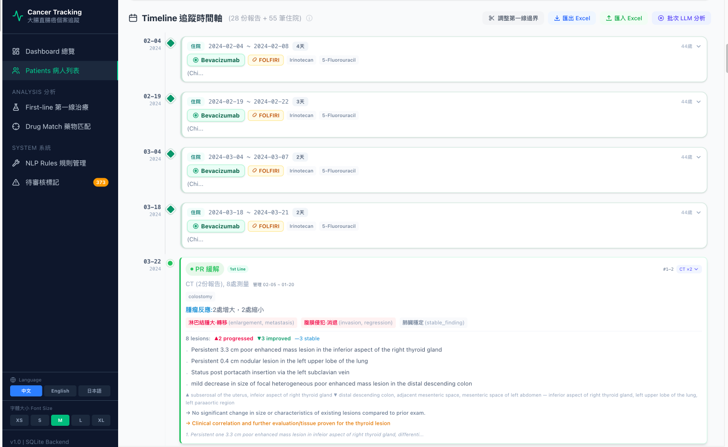Expand the 03-18 hospitalization card chevron
The image size is (728, 447).
click(x=699, y=212)
